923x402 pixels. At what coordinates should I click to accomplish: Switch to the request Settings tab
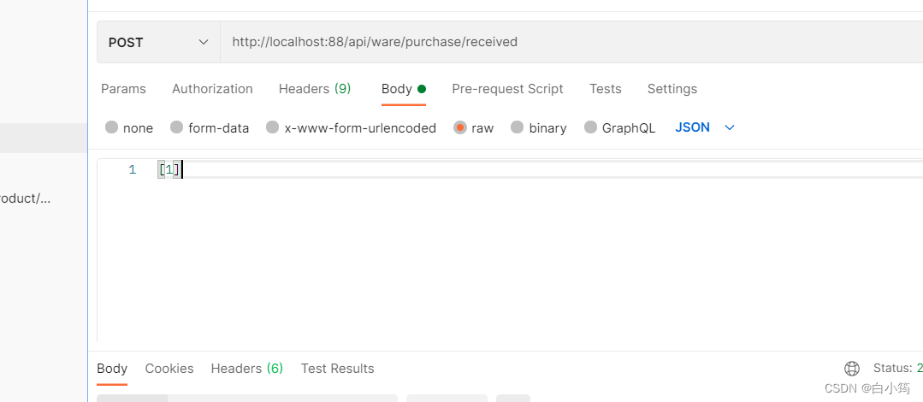(x=672, y=89)
